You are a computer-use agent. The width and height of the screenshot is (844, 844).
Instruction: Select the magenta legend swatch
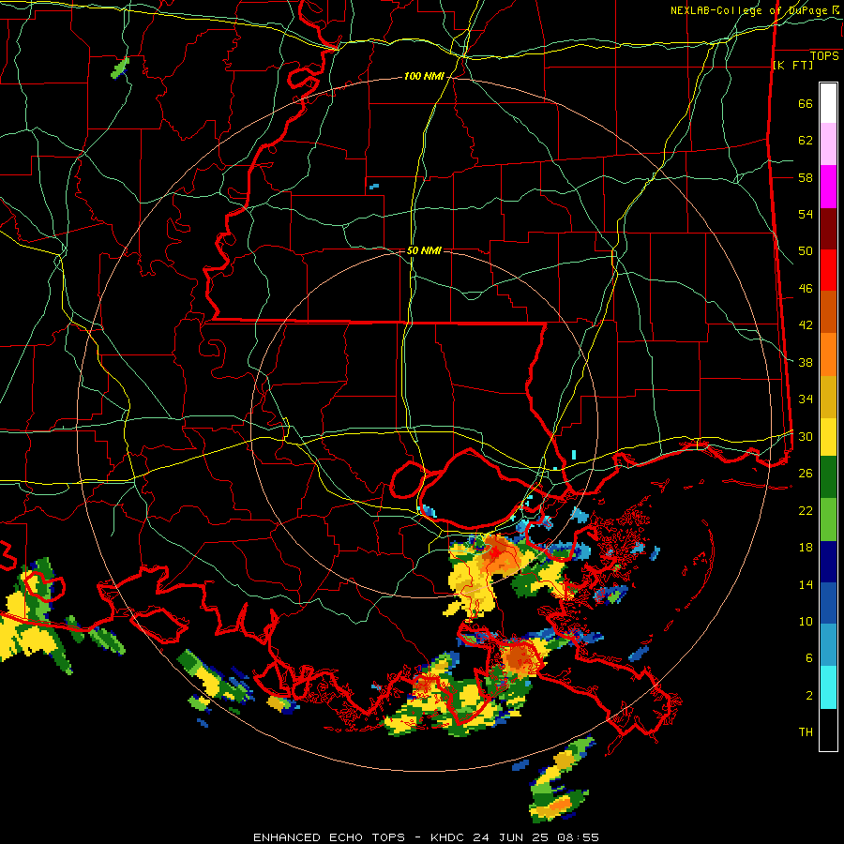click(x=828, y=187)
